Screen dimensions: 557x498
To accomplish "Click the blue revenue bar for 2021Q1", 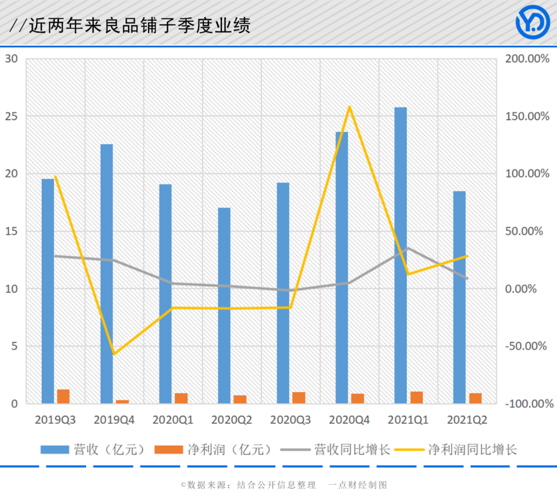I will [x=401, y=255].
